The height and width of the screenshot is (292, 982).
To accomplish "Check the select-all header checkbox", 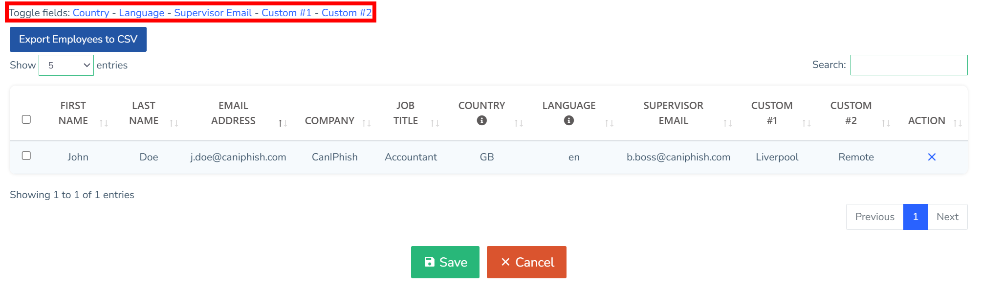I will pos(26,119).
